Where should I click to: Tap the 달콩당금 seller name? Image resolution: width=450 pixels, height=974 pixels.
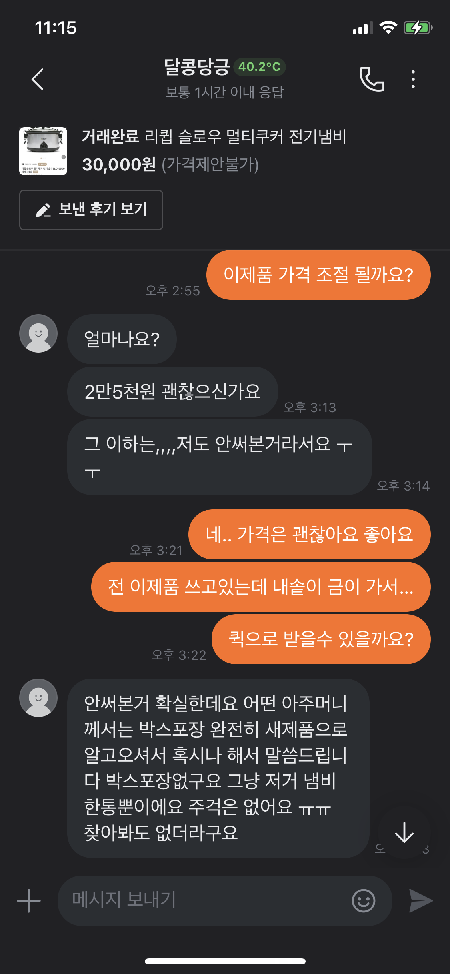tap(196, 67)
